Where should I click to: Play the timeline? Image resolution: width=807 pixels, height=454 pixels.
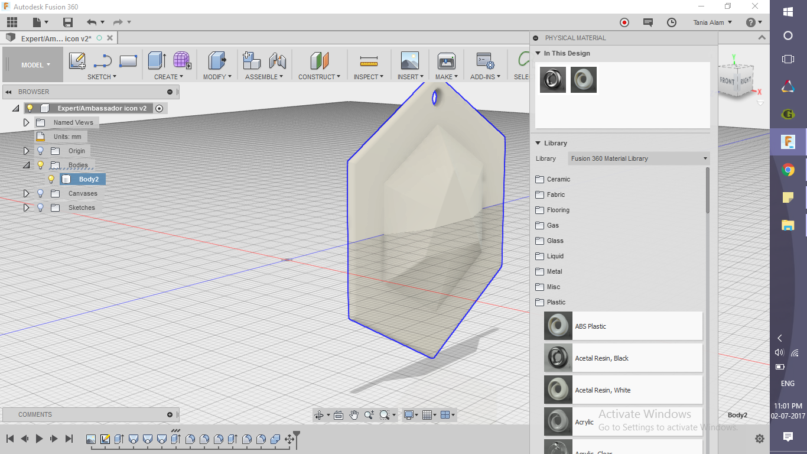pyautogui.click(x=39, y=439)
